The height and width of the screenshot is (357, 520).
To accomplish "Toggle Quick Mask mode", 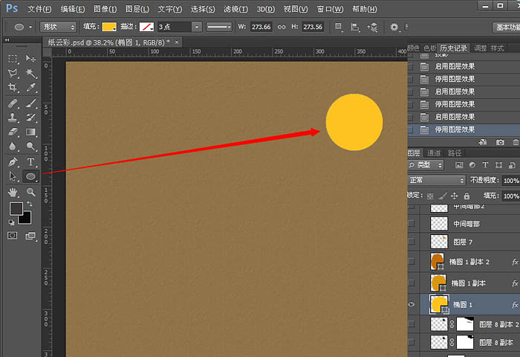I will (x=13, y=236).
